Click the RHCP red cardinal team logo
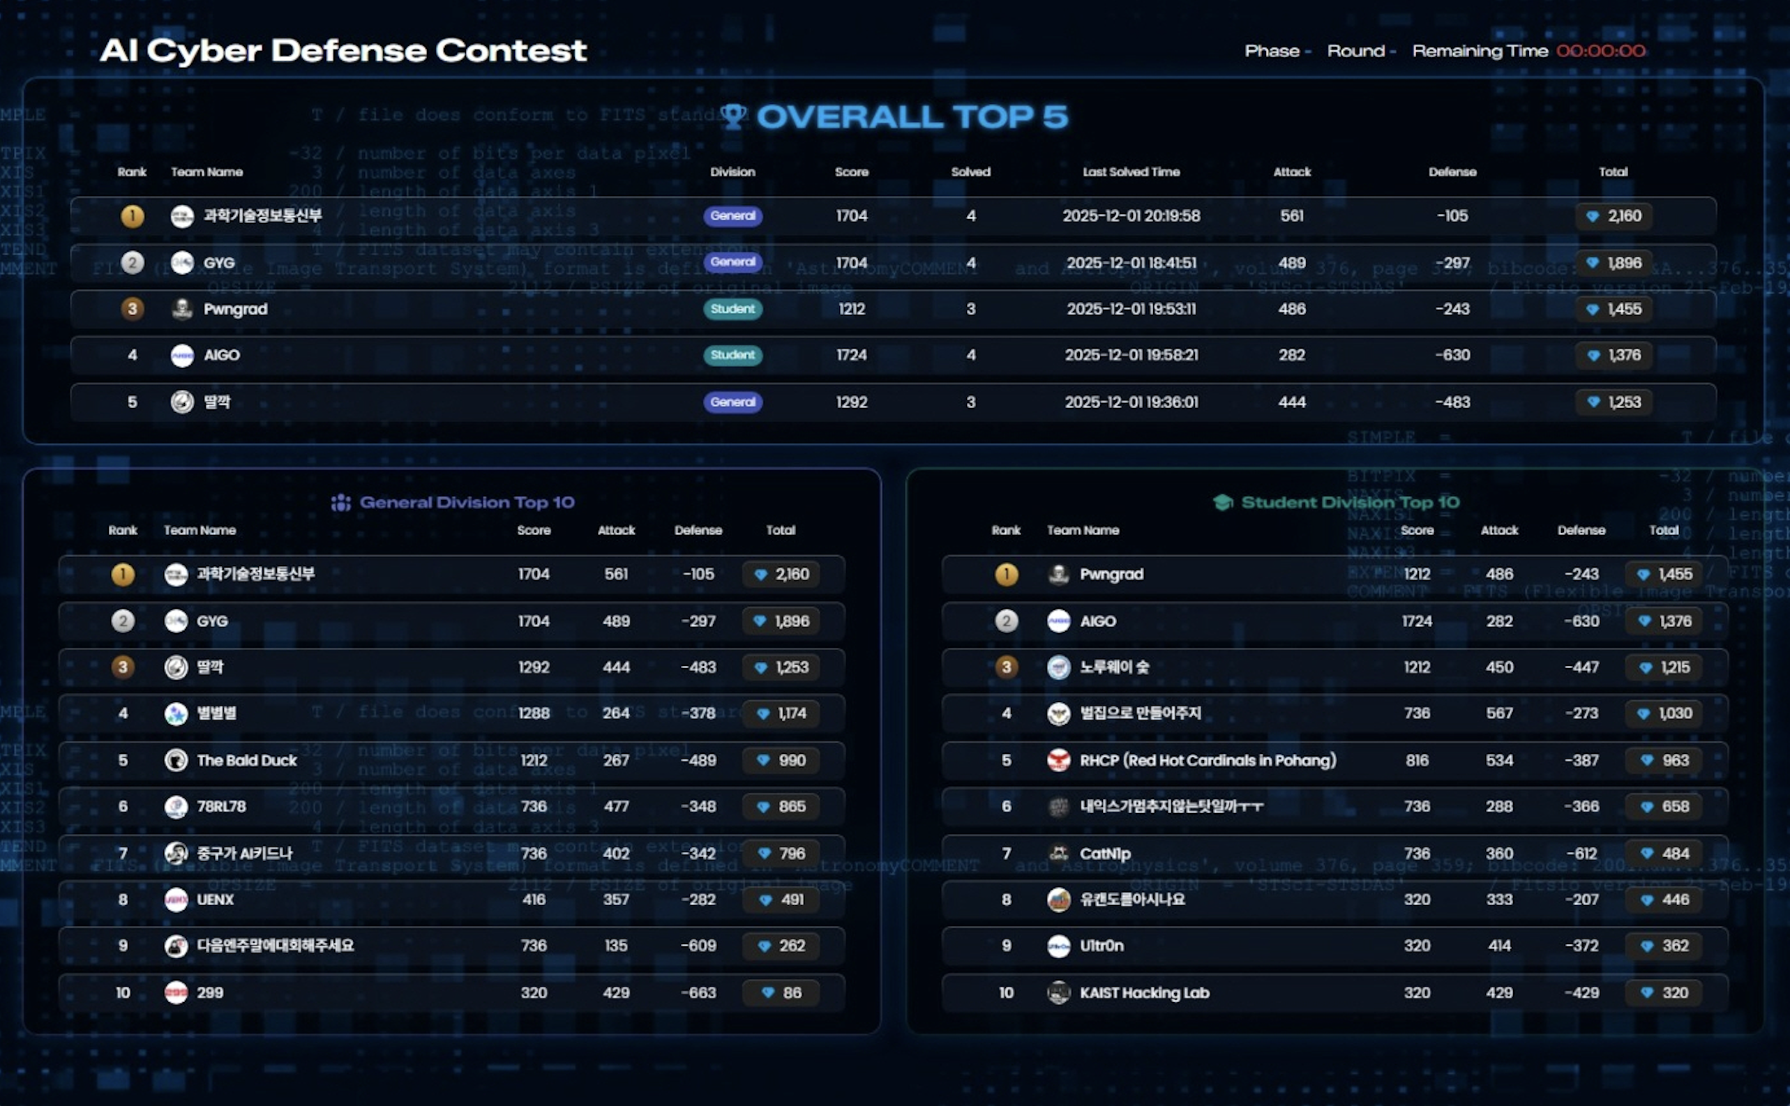The height and width of the screenshot is (1106, 1790). [1058, 760]
